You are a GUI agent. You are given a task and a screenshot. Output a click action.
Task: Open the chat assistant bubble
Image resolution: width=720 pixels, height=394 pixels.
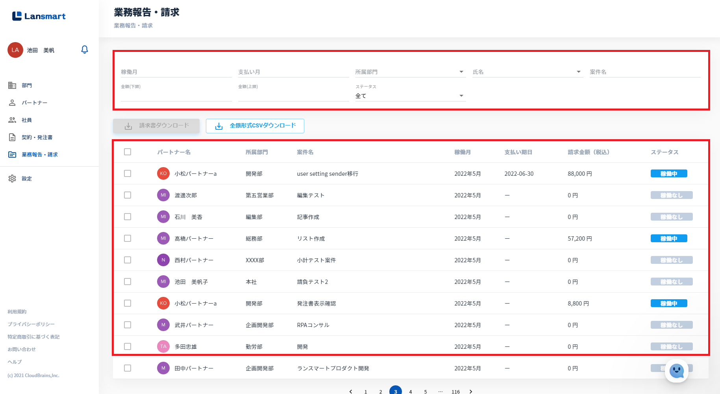pyautogui.click(x=677, y=370)
